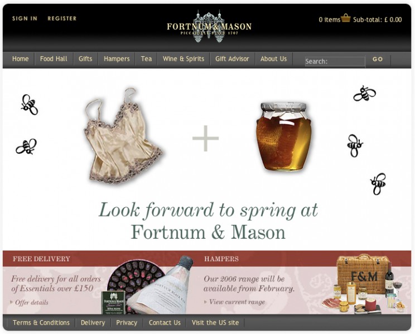Open the Hampers menu item

tap(117, 58)
